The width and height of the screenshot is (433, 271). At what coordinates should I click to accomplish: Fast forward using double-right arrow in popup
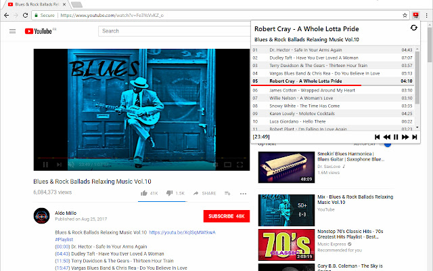[405, 137]
